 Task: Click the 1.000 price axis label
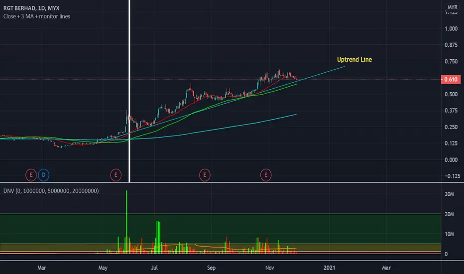pyautogui.click(x=451, y=29)
